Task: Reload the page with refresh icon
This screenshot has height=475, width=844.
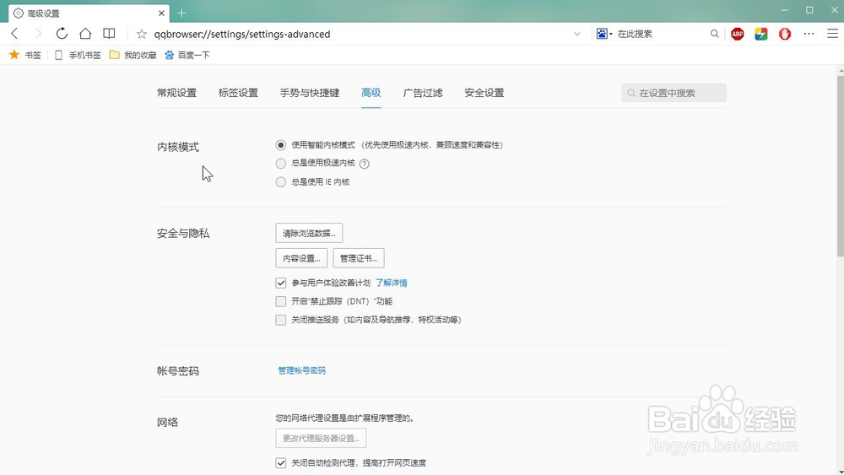Action: (x=62, y=34)
